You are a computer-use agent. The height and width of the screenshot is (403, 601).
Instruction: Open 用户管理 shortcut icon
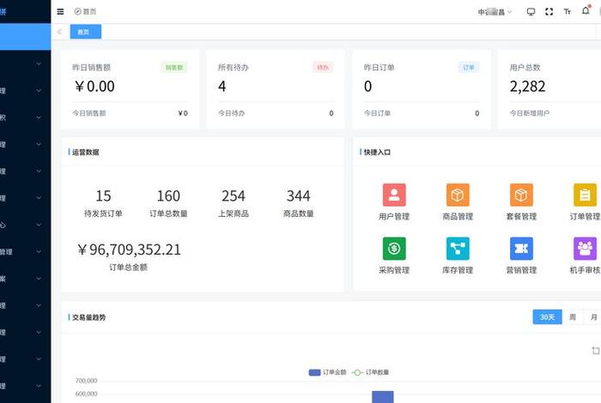click(394, 195)
